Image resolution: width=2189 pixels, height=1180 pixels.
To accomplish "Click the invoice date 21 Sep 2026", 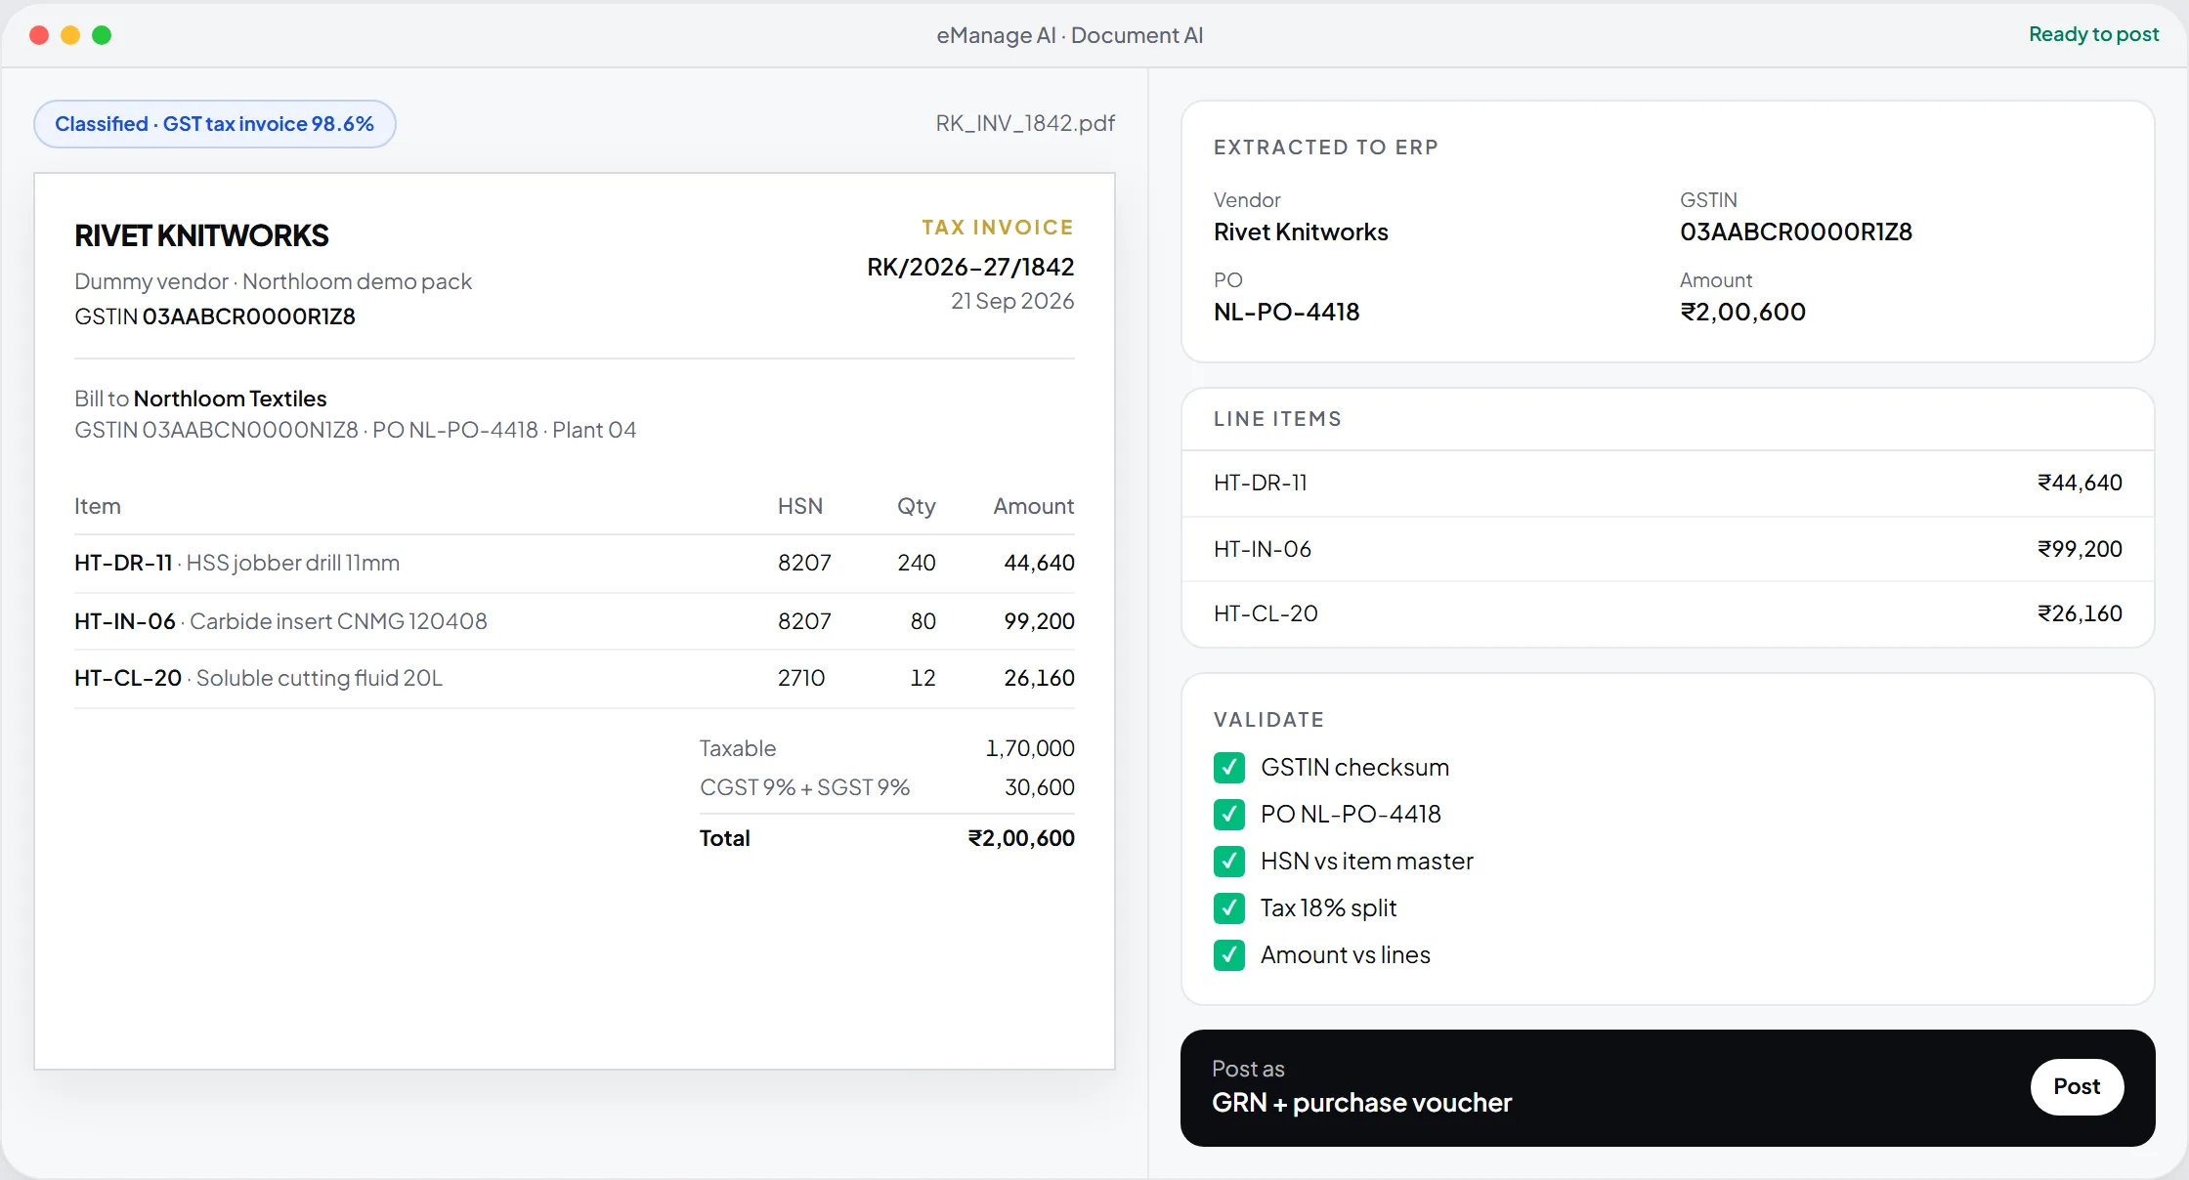I will (1012, 301).
